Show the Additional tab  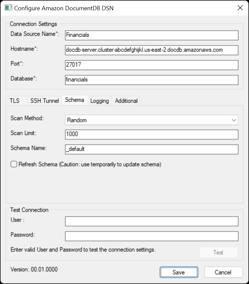click(126, 101)
